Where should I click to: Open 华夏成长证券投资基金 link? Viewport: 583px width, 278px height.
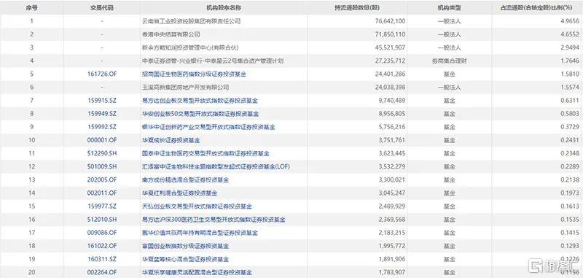pyautogui.click(x=171, y=140)
